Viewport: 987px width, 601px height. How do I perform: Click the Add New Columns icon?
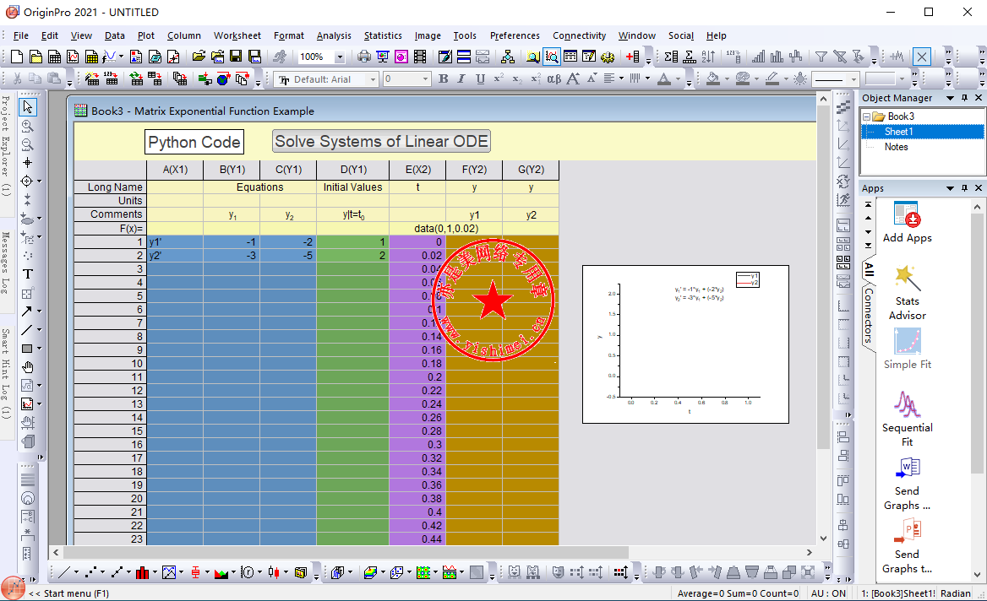click(x=633, y=57)
